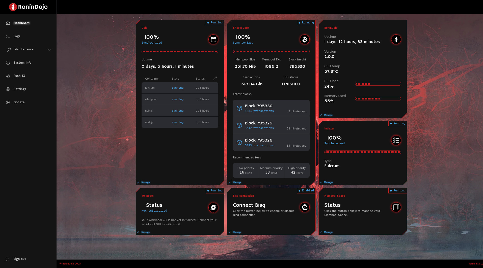
Task: Click the Maintenance wrench icon
Action: (x=9, y=49)
